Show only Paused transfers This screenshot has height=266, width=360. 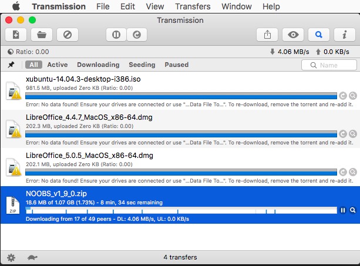tap(177, 65)
